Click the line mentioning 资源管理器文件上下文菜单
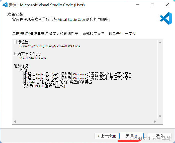This screenshot has height=143, width=175. pos(77,74)
